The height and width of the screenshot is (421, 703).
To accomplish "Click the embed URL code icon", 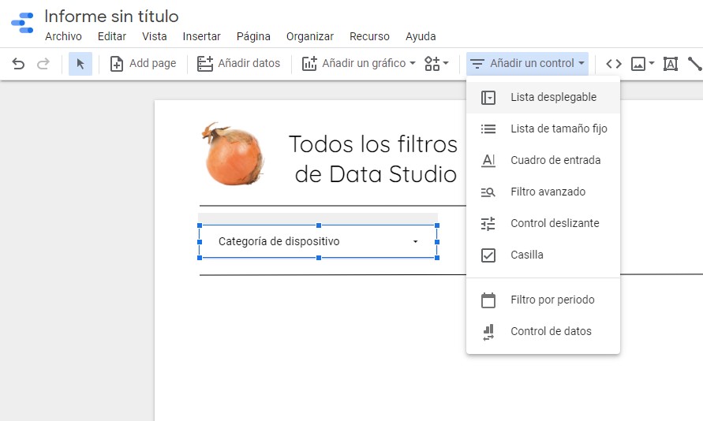I will [x=613, y=64].
